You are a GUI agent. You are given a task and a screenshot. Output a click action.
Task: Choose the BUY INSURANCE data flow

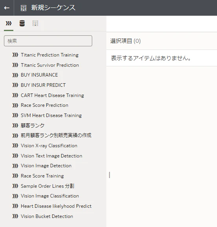(x=39, y=75)
